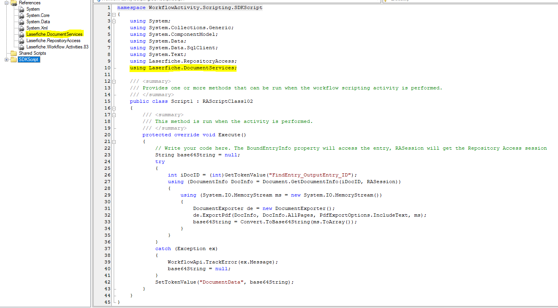Collapse the Script1 class body at line 16

[x=114, y=108]
